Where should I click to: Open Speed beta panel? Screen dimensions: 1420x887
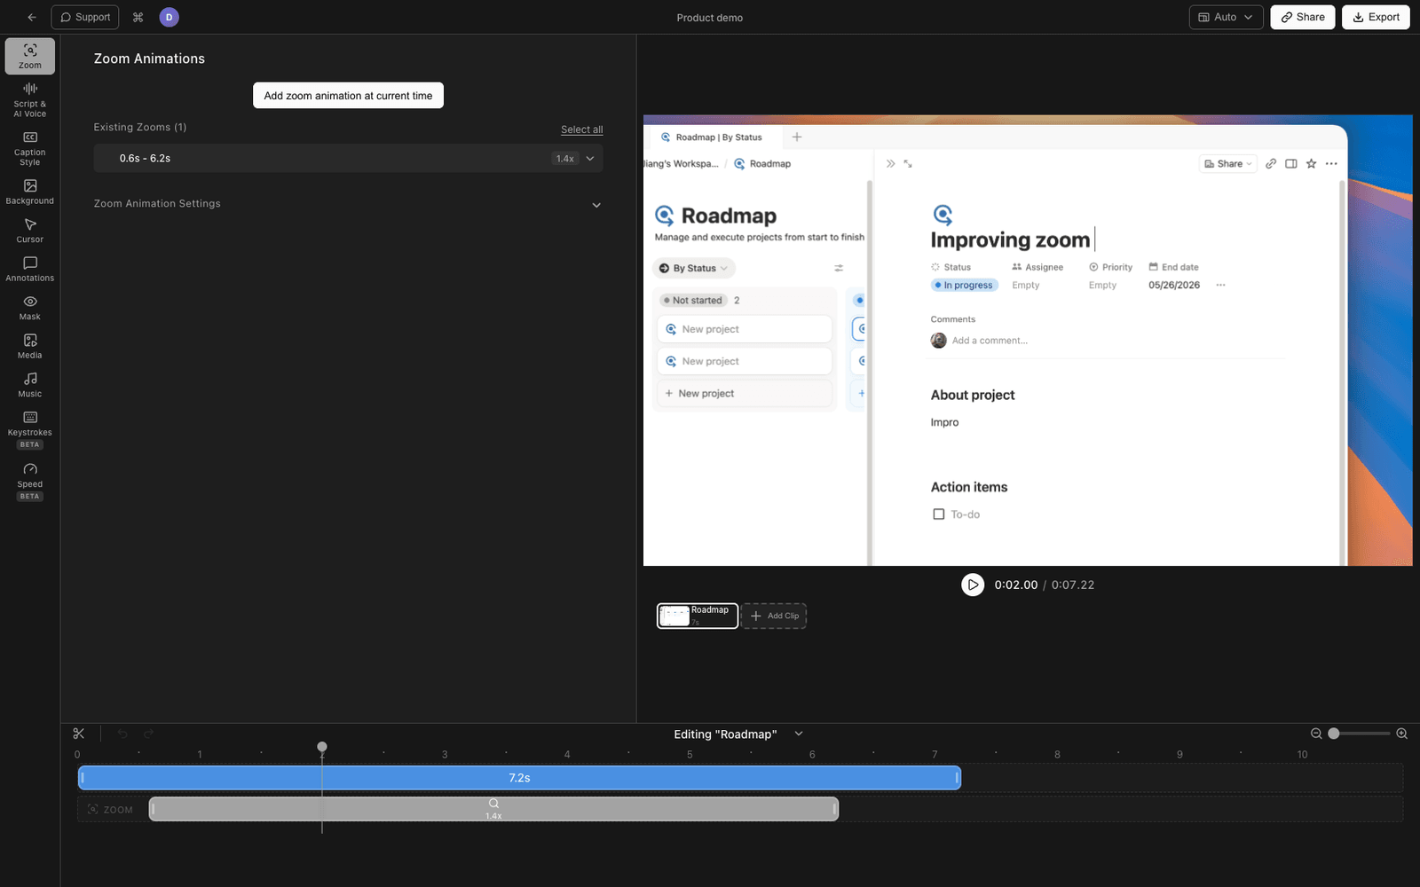click(30, 481)
